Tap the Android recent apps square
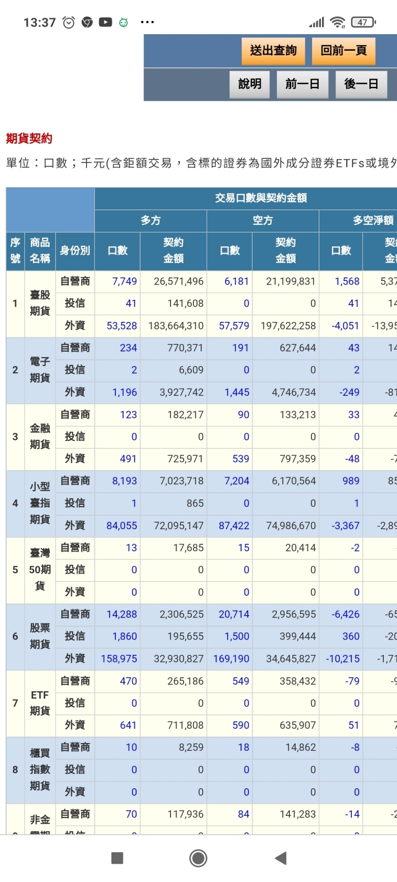This screenshot has height=882, width=397. click(x=117, y=858)
